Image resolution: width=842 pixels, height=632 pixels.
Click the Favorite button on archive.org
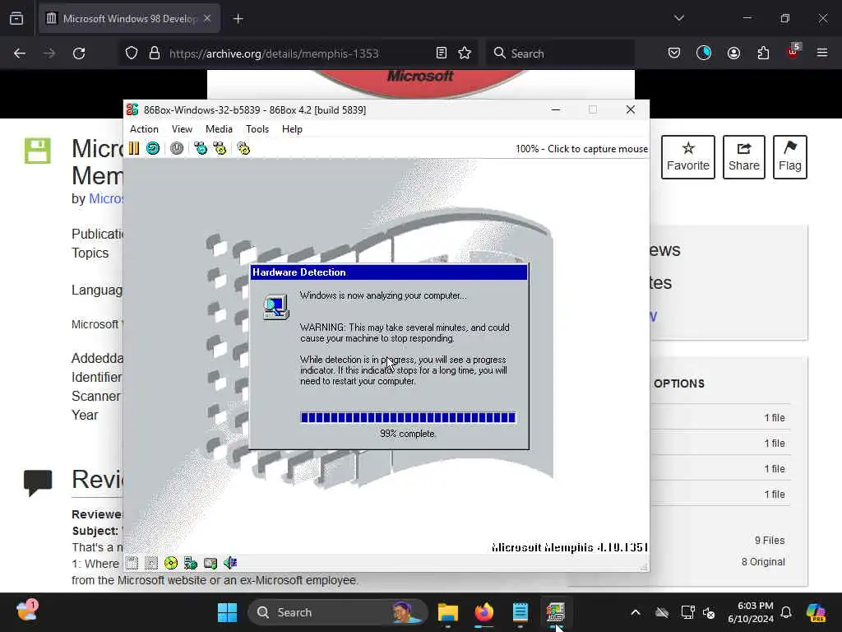(x=688, y=157)
